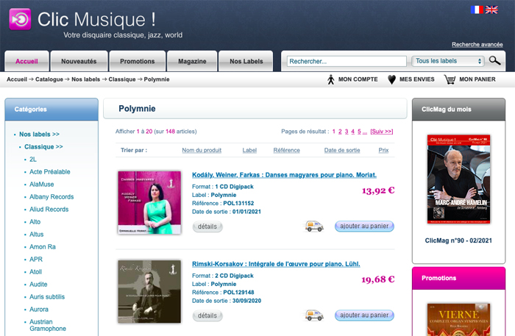The width and height of the screenshot is (515, 336).
Task: Open the Promotions tab
Action: [138, 61]
